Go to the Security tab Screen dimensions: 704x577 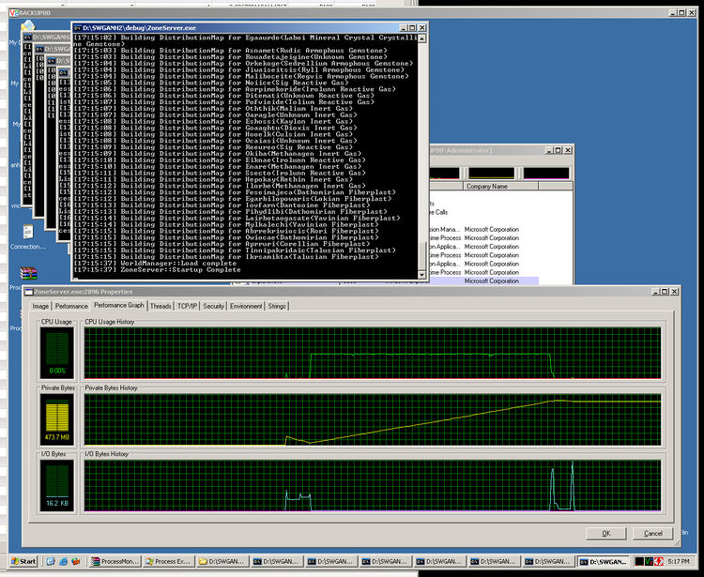click(214, 306)
